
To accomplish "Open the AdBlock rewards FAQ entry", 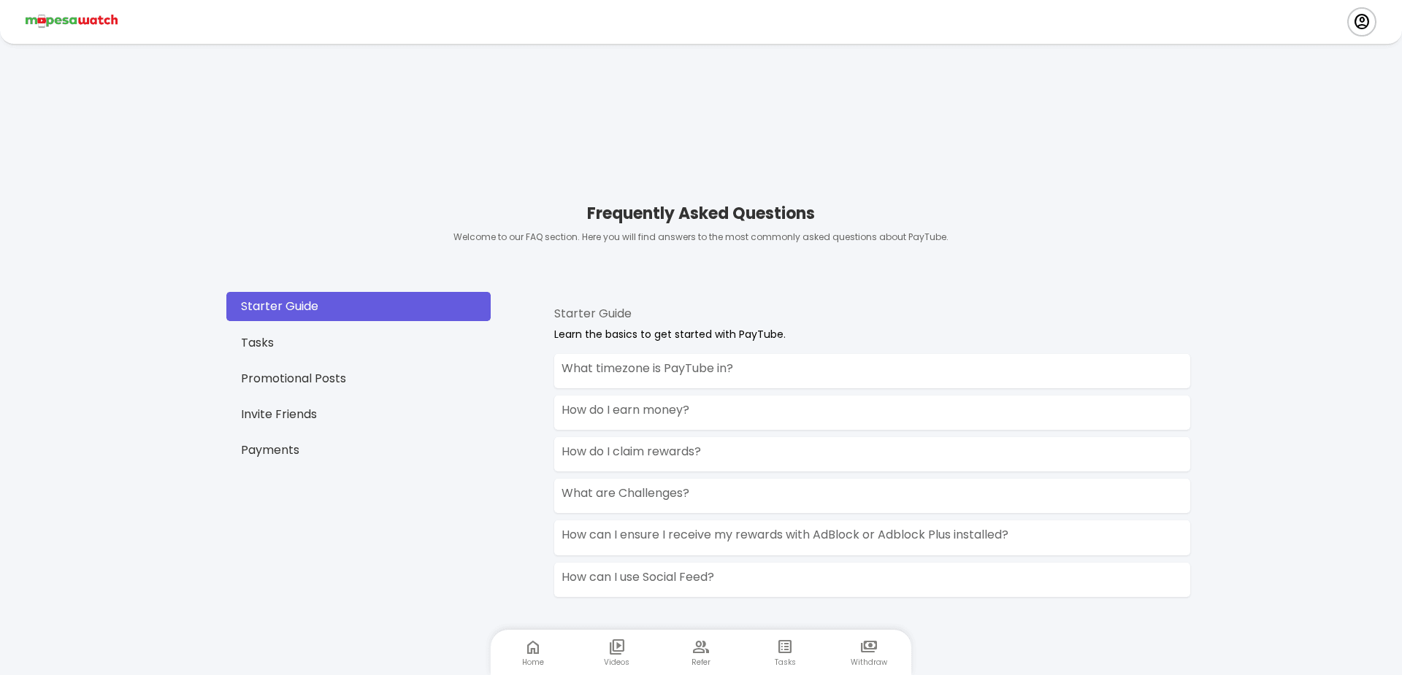I will coord(872,537).
